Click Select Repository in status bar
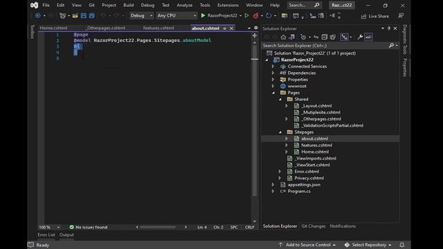Image resolution: width=443 pixels, height=249 pixels. click(x=368, y=245)
